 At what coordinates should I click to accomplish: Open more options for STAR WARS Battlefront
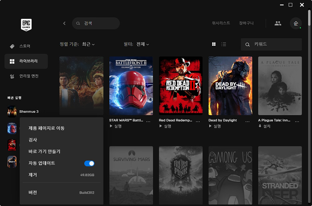[148, 121]
